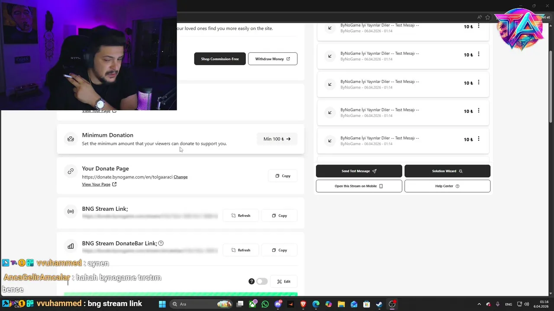Screen dimensions: 554x311
Task: Launch Brave browser from the taskbar
Action: click(303, 304)
